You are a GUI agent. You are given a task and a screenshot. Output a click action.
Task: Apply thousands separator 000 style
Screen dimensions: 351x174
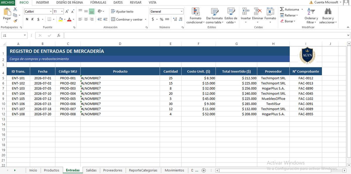point(167,19)
